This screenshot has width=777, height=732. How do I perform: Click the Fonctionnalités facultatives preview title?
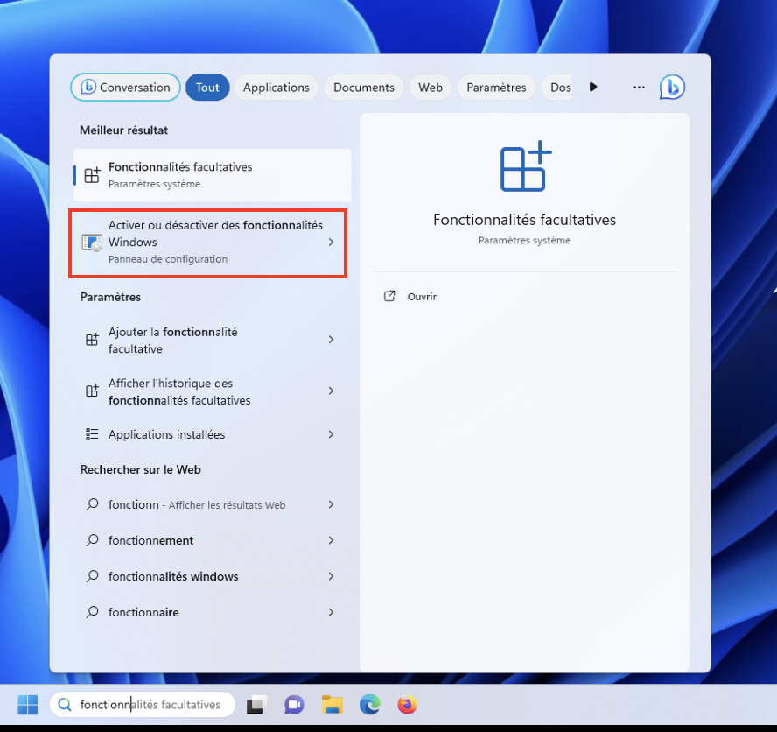524,220
